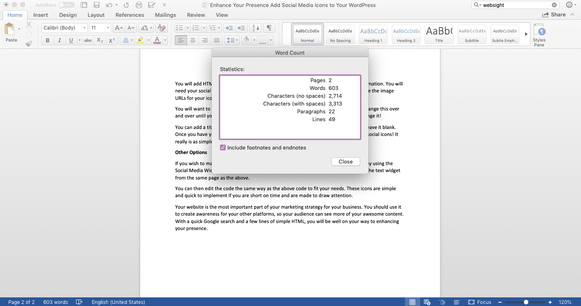Screen dimensions: 581x306
Task: Switch to Web Layout view in status bar
Action: point(427,302)
